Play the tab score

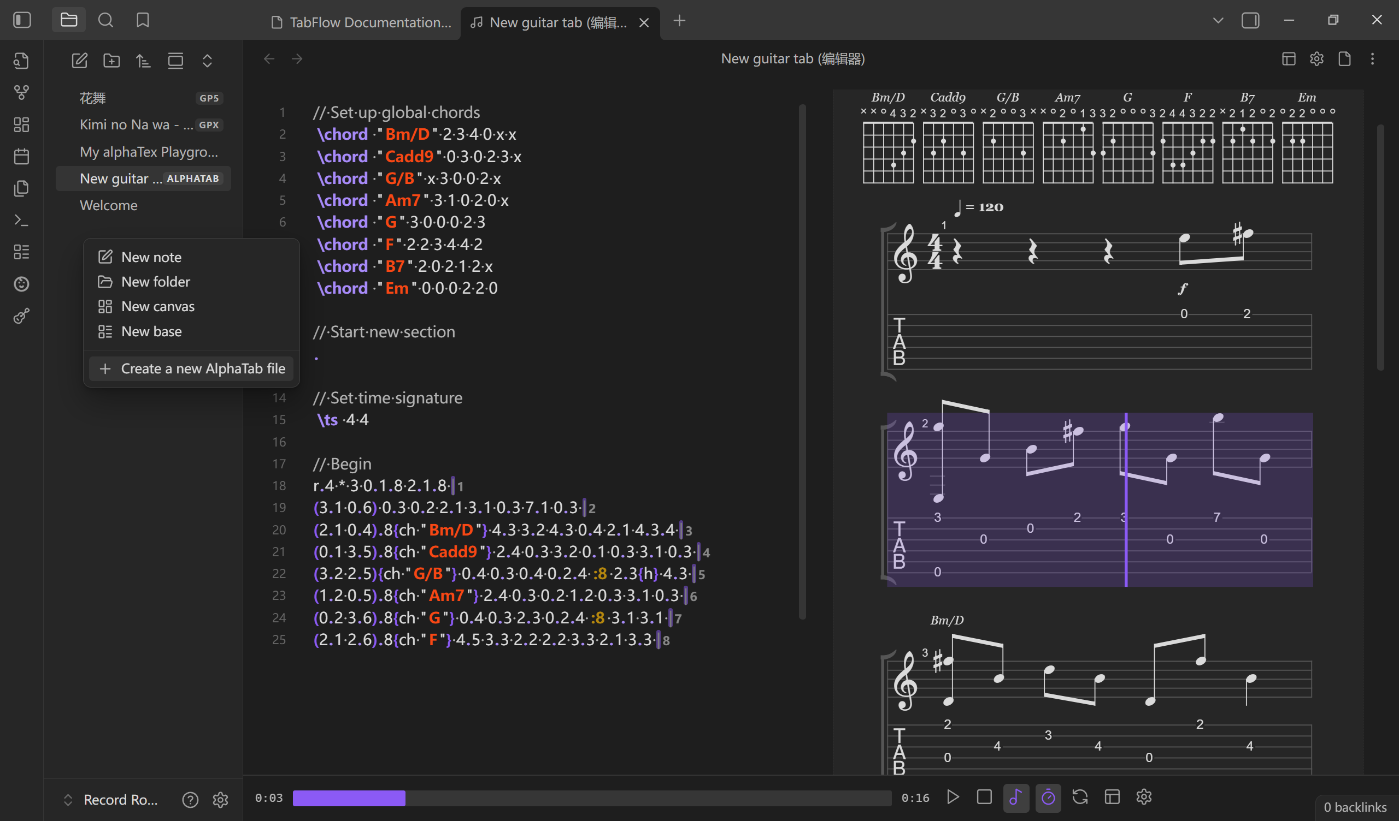pos(953,797)
